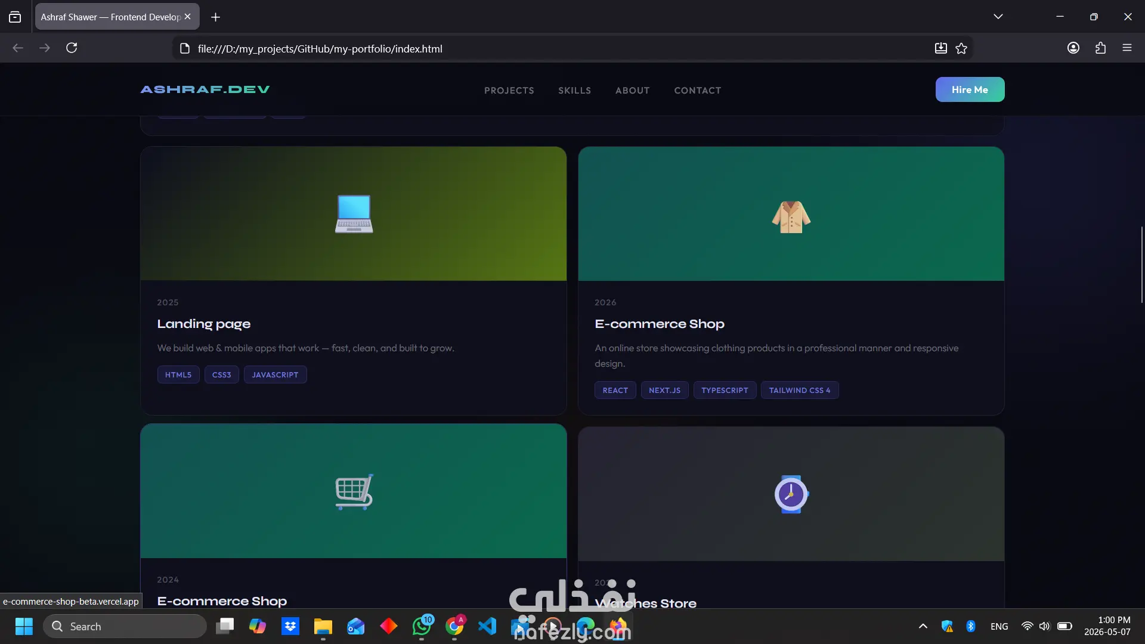1145x644 pixels.
Task: Open WhatsApp from the taskbar
Action: 422,626
